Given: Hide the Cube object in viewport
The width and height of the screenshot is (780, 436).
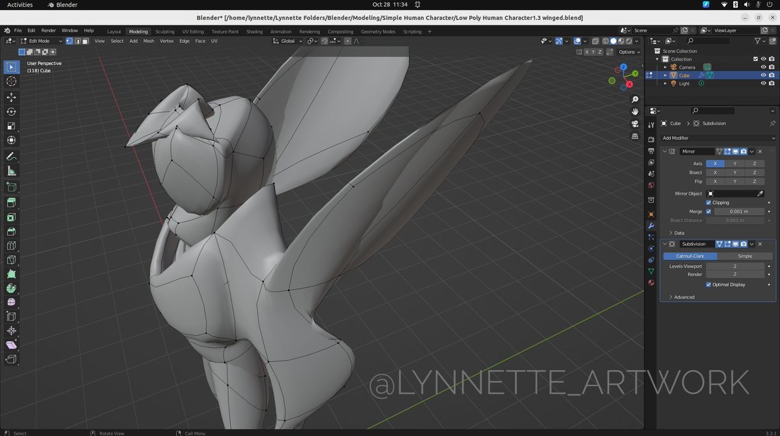Looking at the screenshot, I should [763, 75].
